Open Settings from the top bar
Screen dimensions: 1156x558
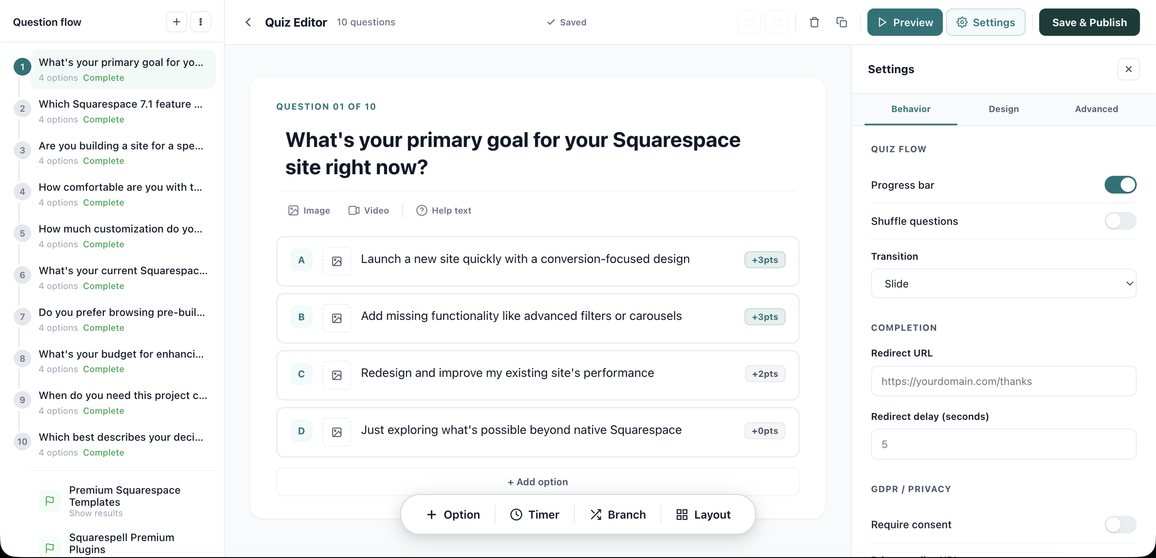[x=985, y=22]
